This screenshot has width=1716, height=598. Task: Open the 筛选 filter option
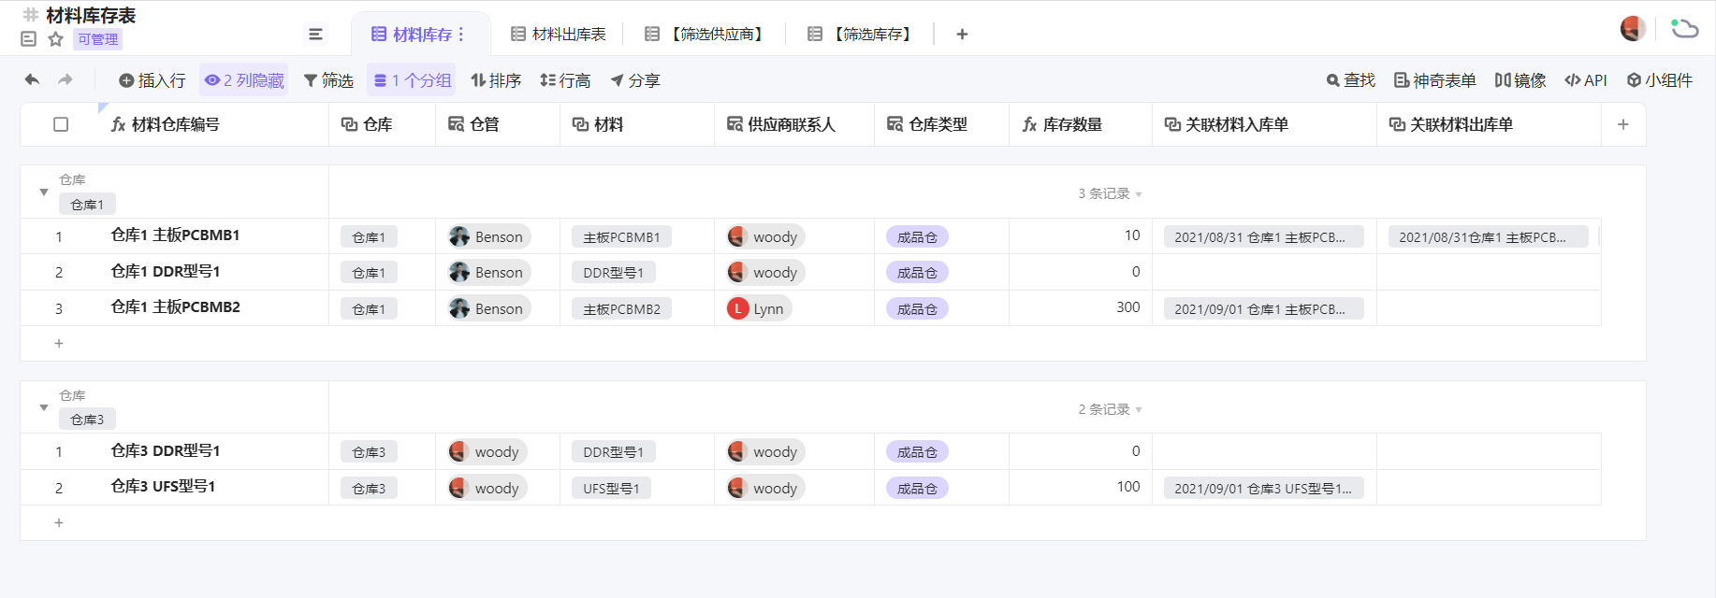(328, 80)
